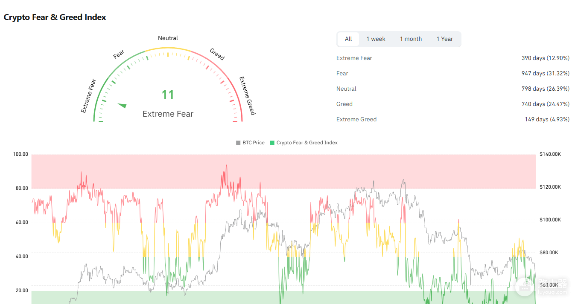Click the Extreme Greed row label in statistics
This screenshot has width=575, height=304.
coord(356,119)
